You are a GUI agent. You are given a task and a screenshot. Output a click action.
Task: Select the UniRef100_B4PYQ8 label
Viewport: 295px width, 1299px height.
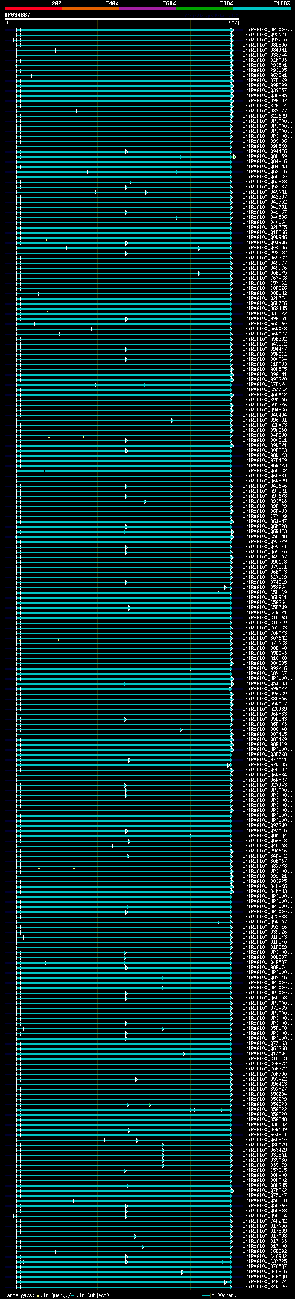pyautogui.click(x=265, y=1276)
